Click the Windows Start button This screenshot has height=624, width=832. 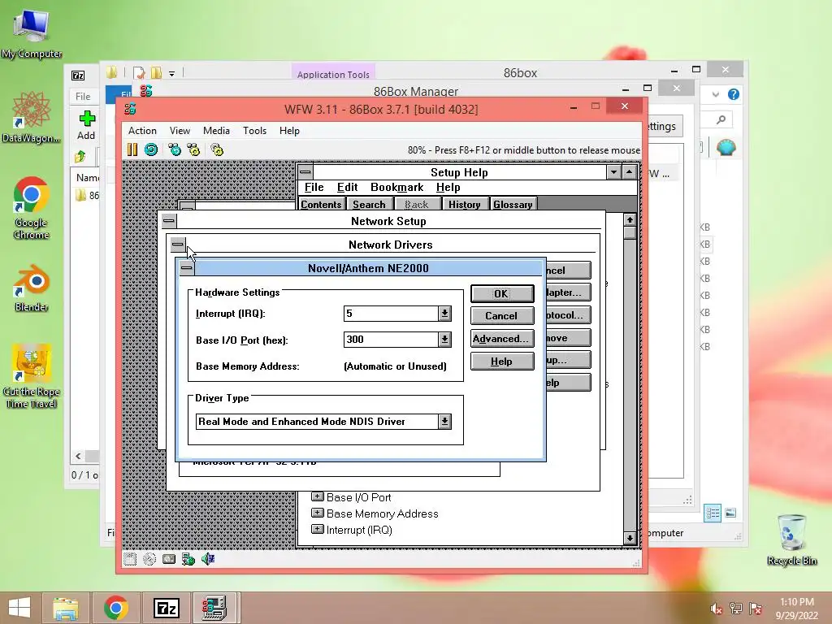[x=19, y=608]
